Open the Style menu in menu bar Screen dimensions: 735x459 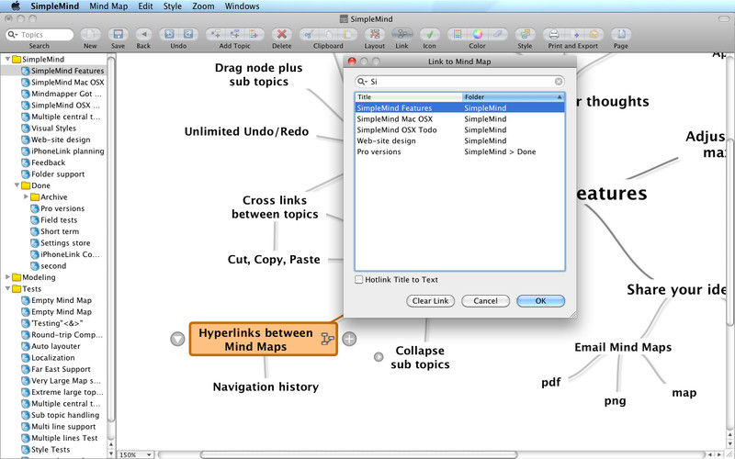[x=173, y=6]
